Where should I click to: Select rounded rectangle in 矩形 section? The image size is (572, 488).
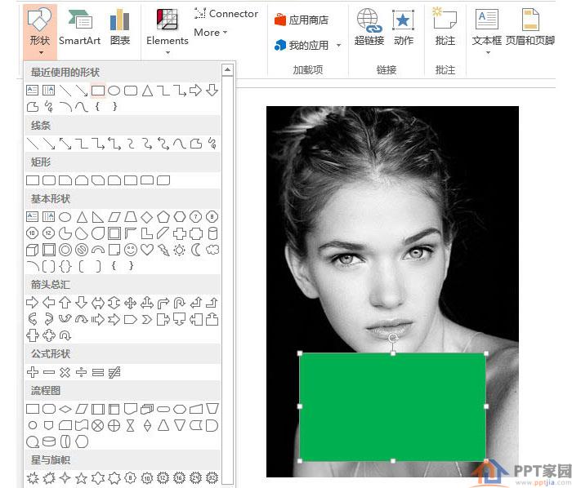point(49,180)
